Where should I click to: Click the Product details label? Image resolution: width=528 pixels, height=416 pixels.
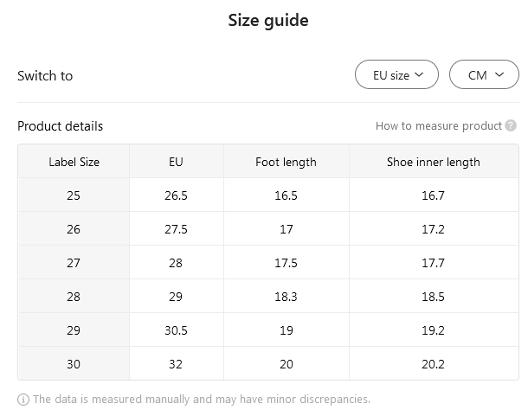point(61,126)
